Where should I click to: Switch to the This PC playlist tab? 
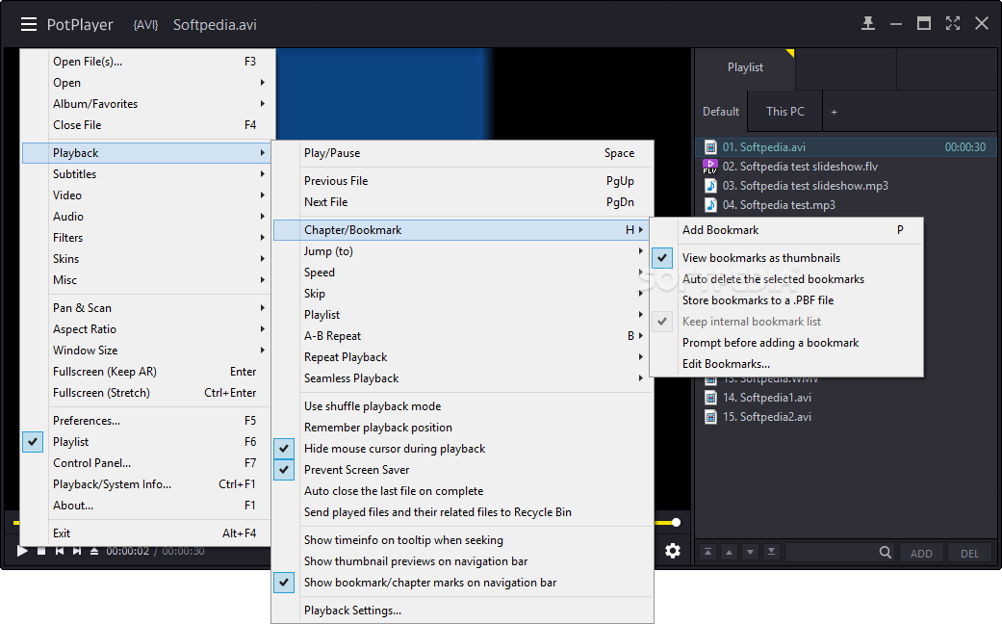785,112
